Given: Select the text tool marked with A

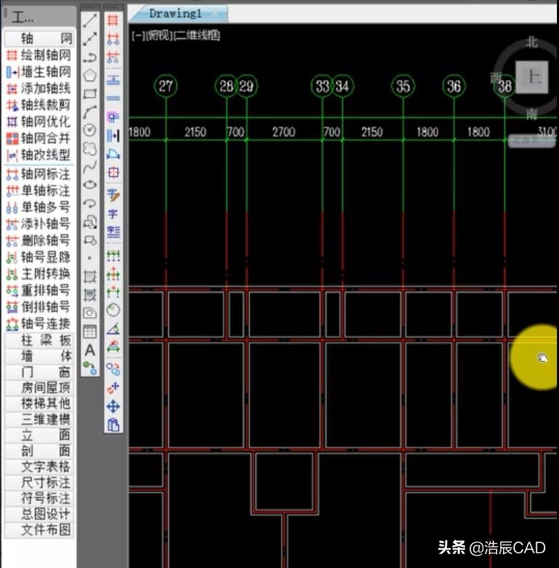Looking at the screenshot, I should tap(89, 348).
